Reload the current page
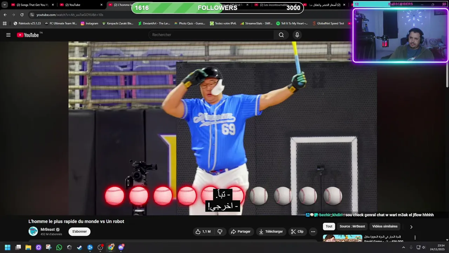 pyautogui.click(x=22, y=15)
